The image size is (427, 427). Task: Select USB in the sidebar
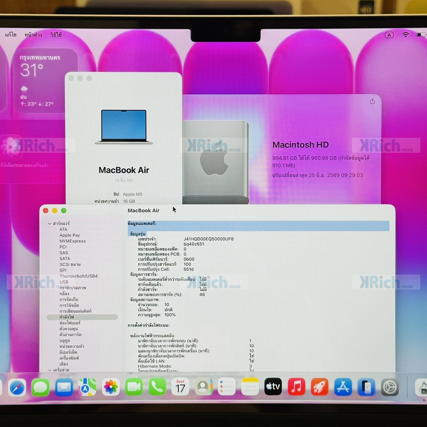(64, 282)
